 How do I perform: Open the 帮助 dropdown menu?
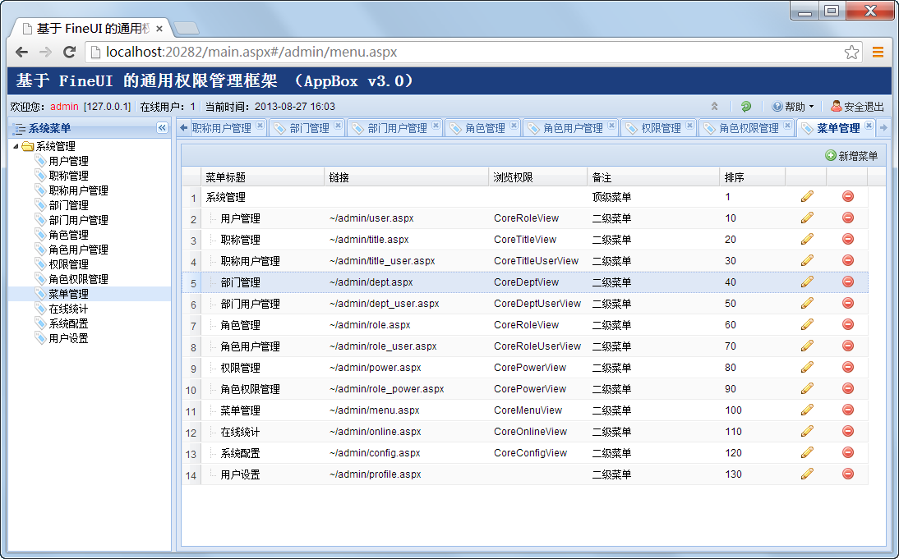coord(793,107)
